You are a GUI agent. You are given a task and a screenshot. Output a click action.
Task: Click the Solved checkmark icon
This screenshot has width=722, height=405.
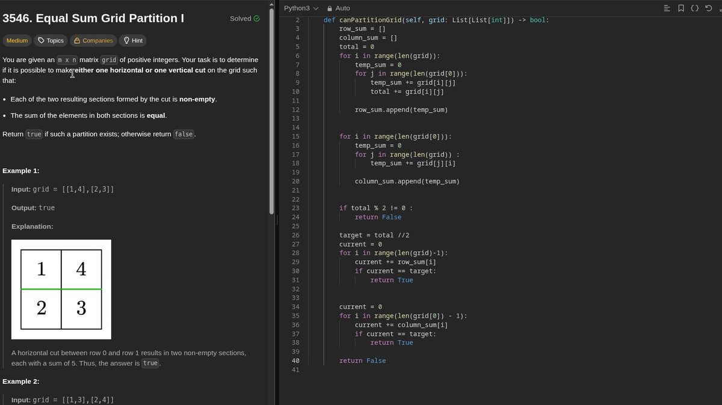[257, 19]
